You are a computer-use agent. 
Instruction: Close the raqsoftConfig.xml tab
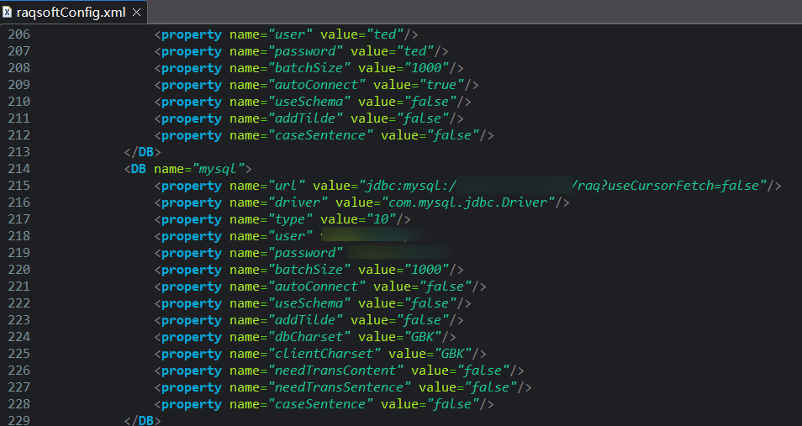[x=136, y=13]
